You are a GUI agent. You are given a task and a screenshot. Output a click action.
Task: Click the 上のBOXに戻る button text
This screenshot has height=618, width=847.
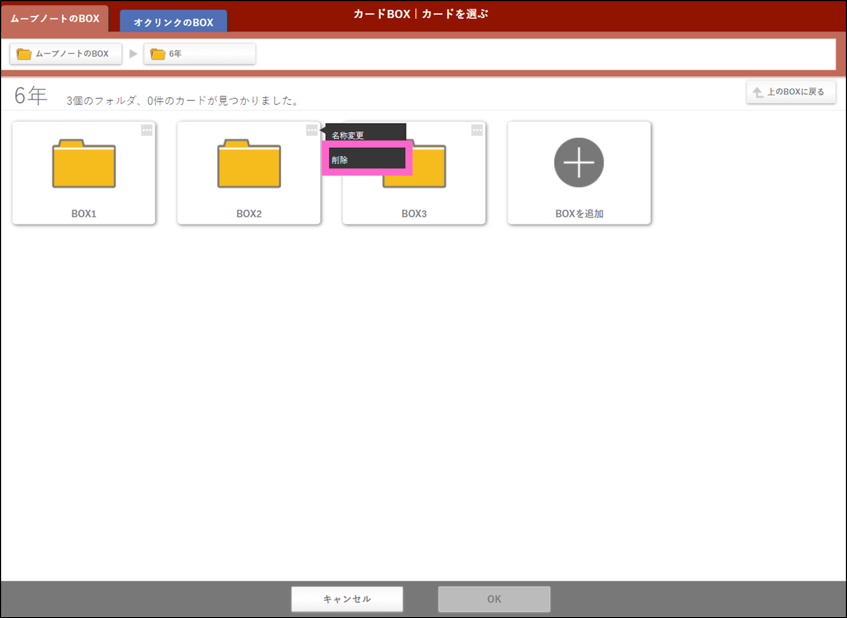point(795,92)
